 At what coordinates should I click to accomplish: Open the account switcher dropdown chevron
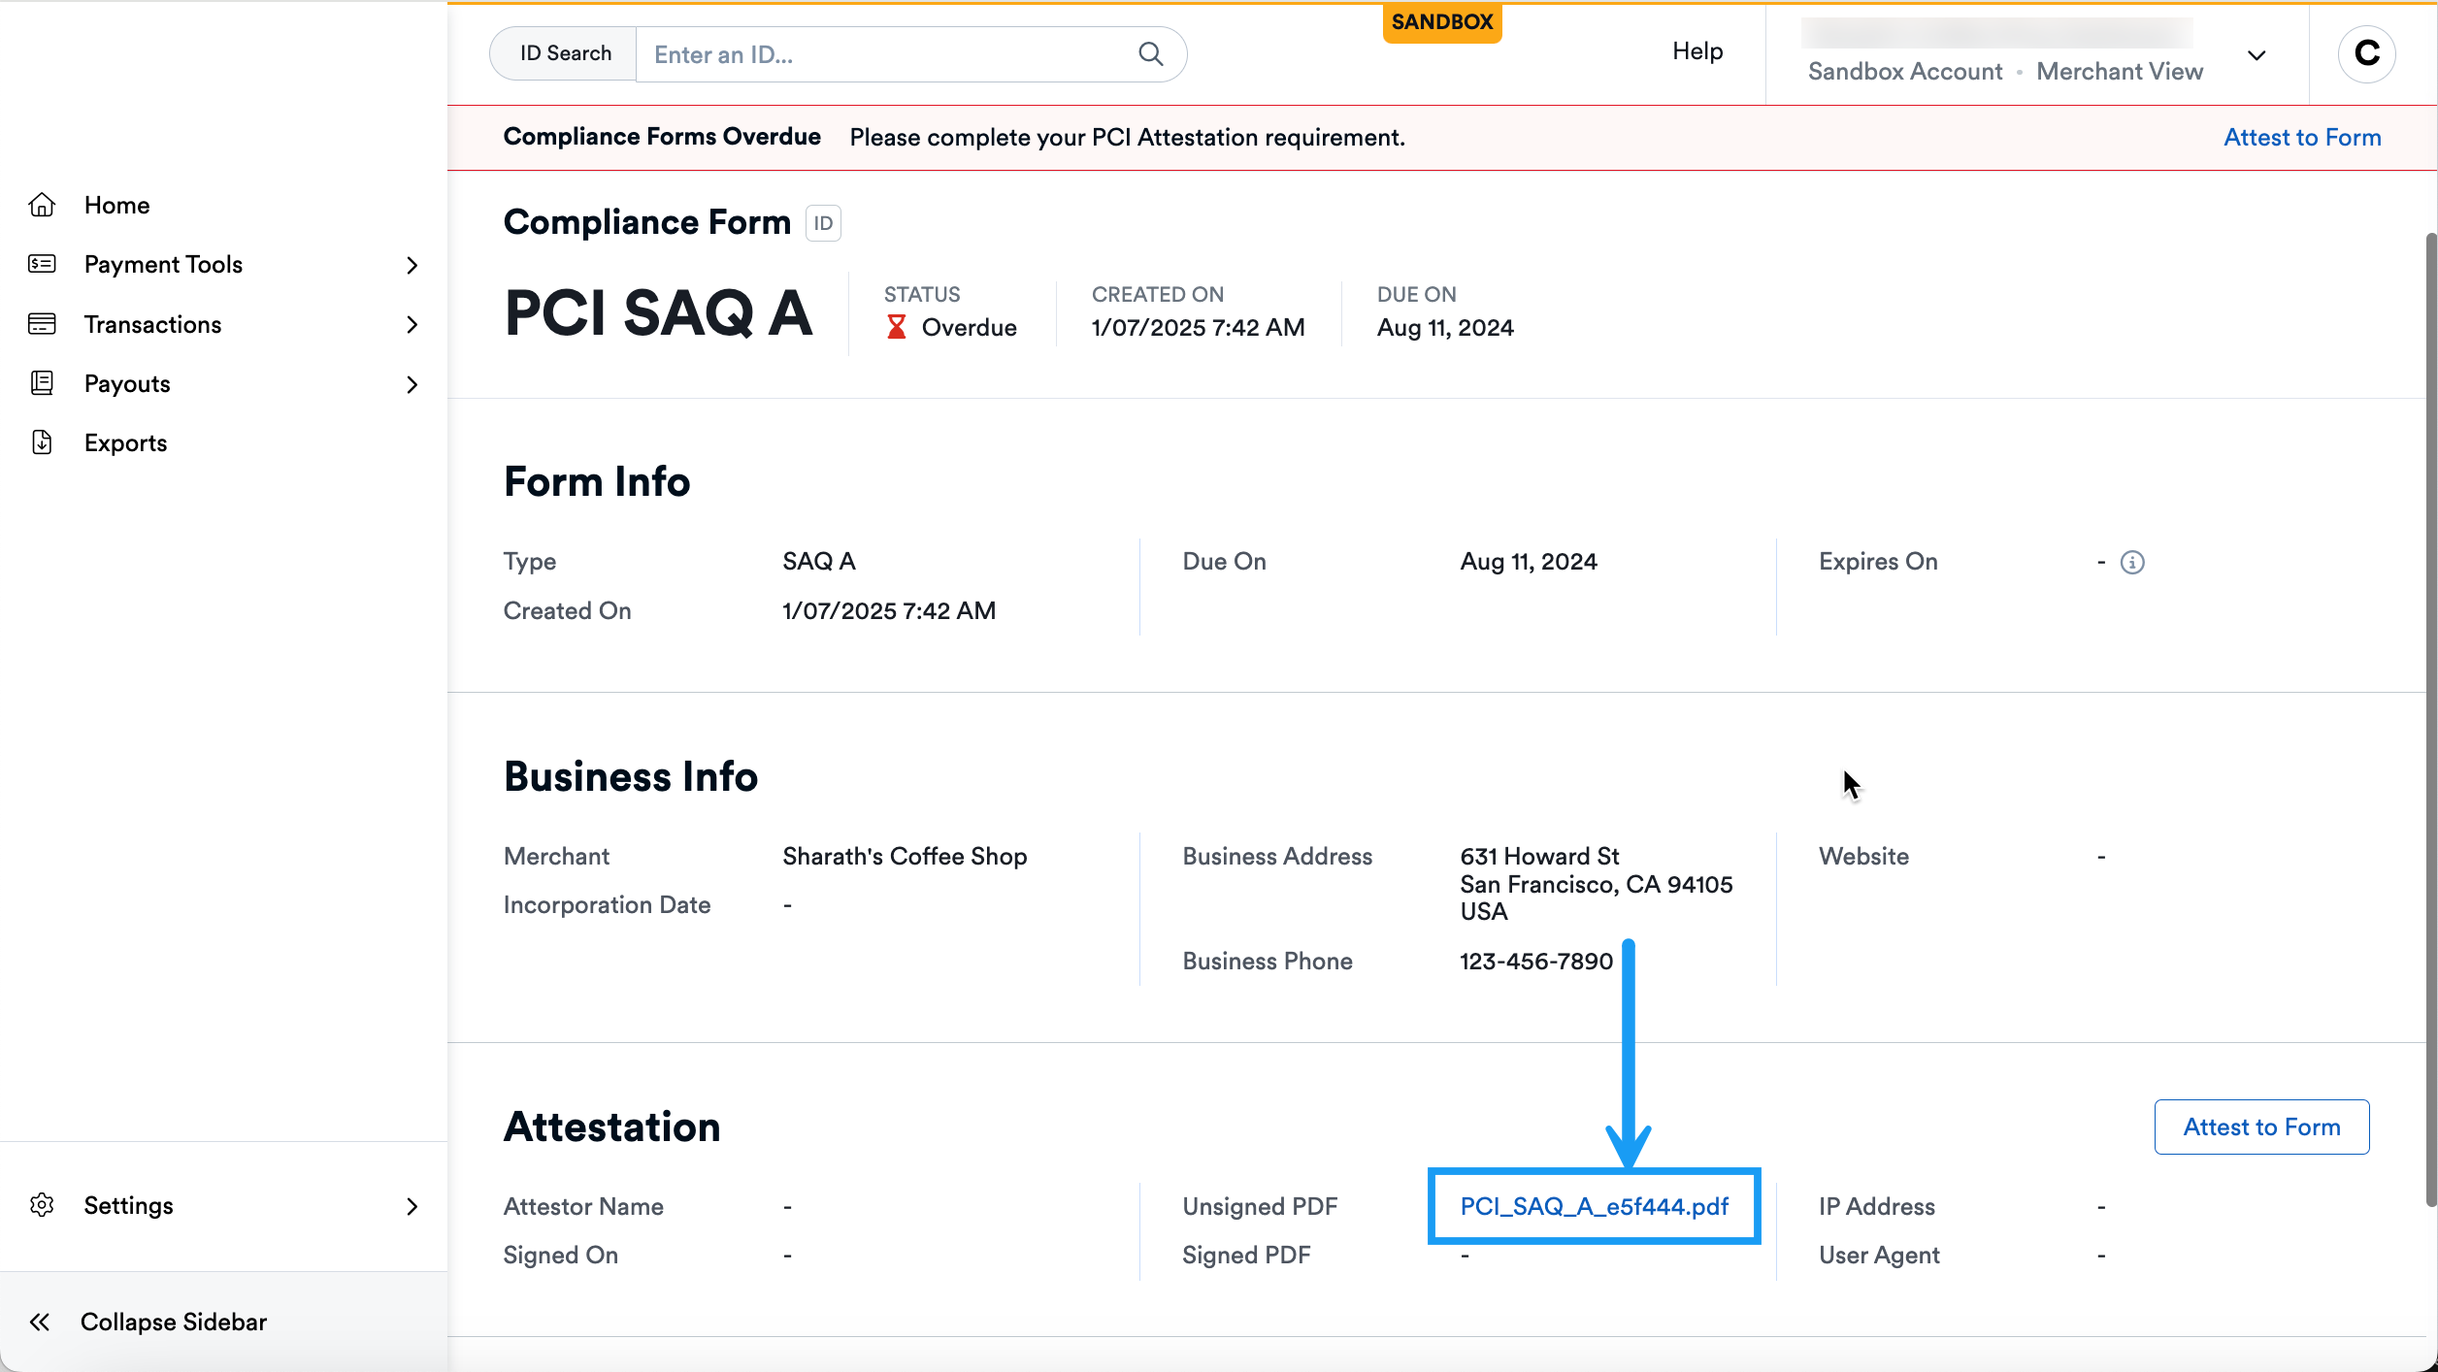[2257, 55]
